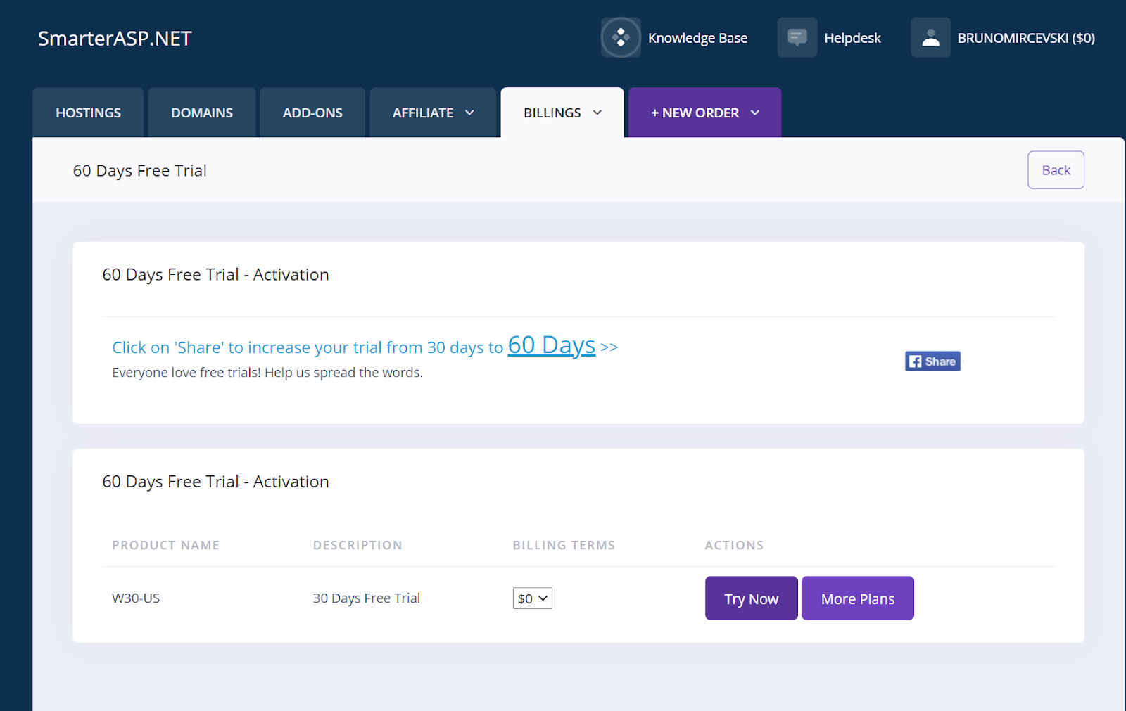Open the Helpdesk link
Image resolution: width=1126 pixels, height=711 pixels.
[852, 38]
